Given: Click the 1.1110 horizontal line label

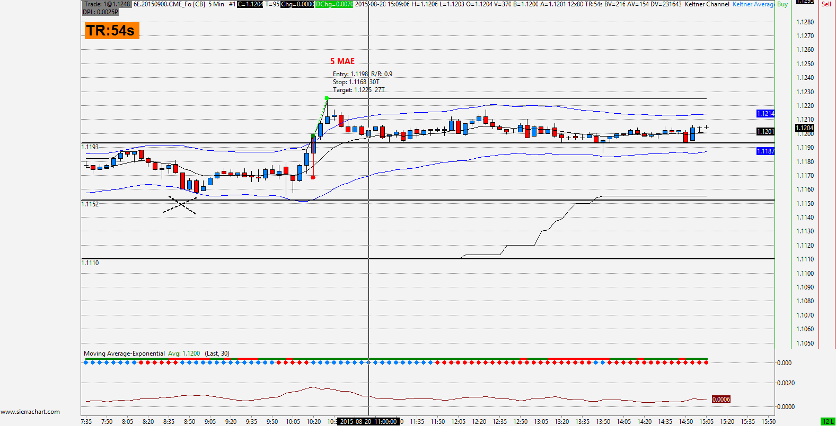Looking at the screenshot, I should (x=90, y=263).
